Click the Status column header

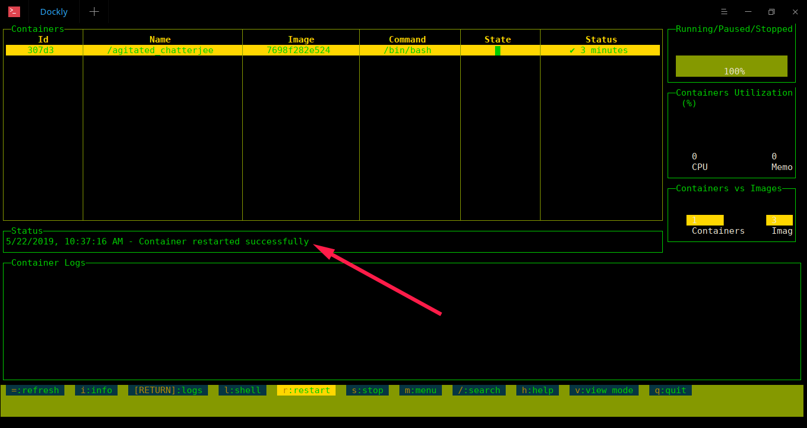coord(601,40)
